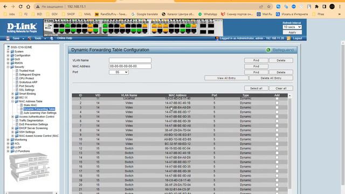Click into the MAC Address field
Viewport: 345px width, 194px height.
click(130, 66)
